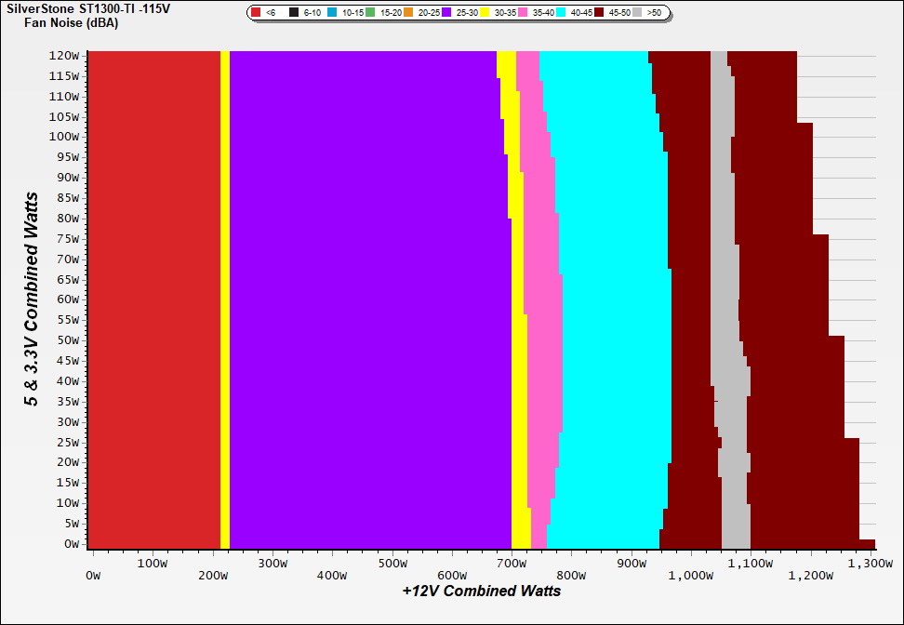Select the blue 10-15 legend swatch
The image size is (904, 625).
(332, 13)
